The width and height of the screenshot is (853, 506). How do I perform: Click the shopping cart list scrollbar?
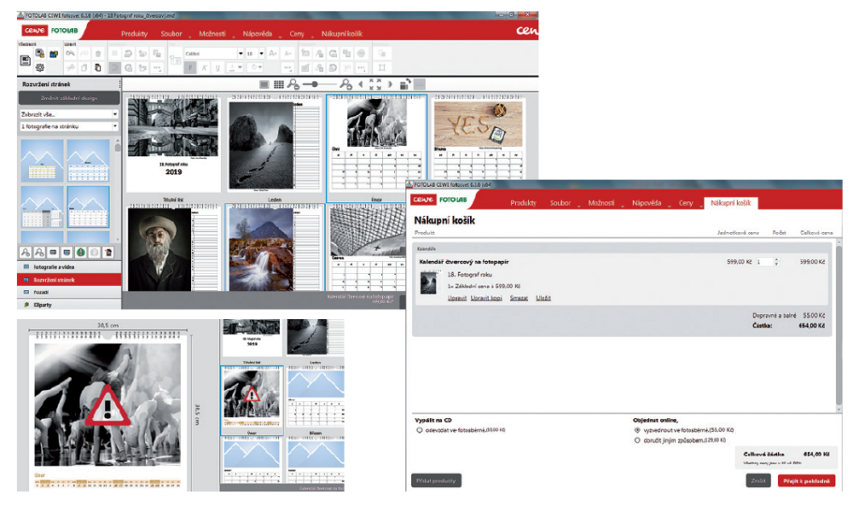point(838,326)
